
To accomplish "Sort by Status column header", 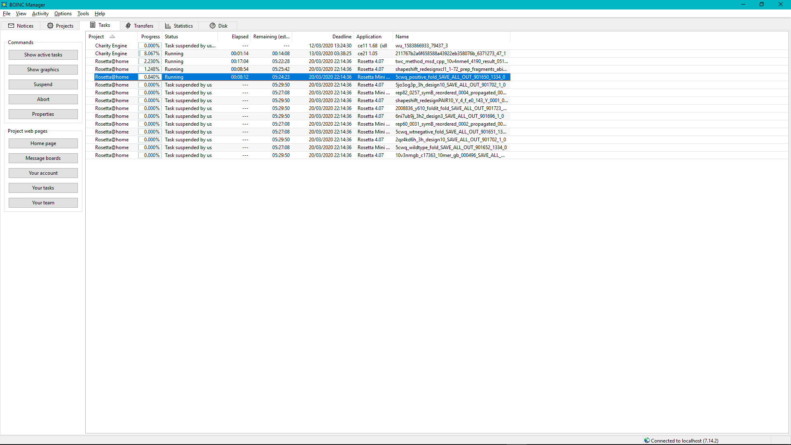I will coord(190,37).
